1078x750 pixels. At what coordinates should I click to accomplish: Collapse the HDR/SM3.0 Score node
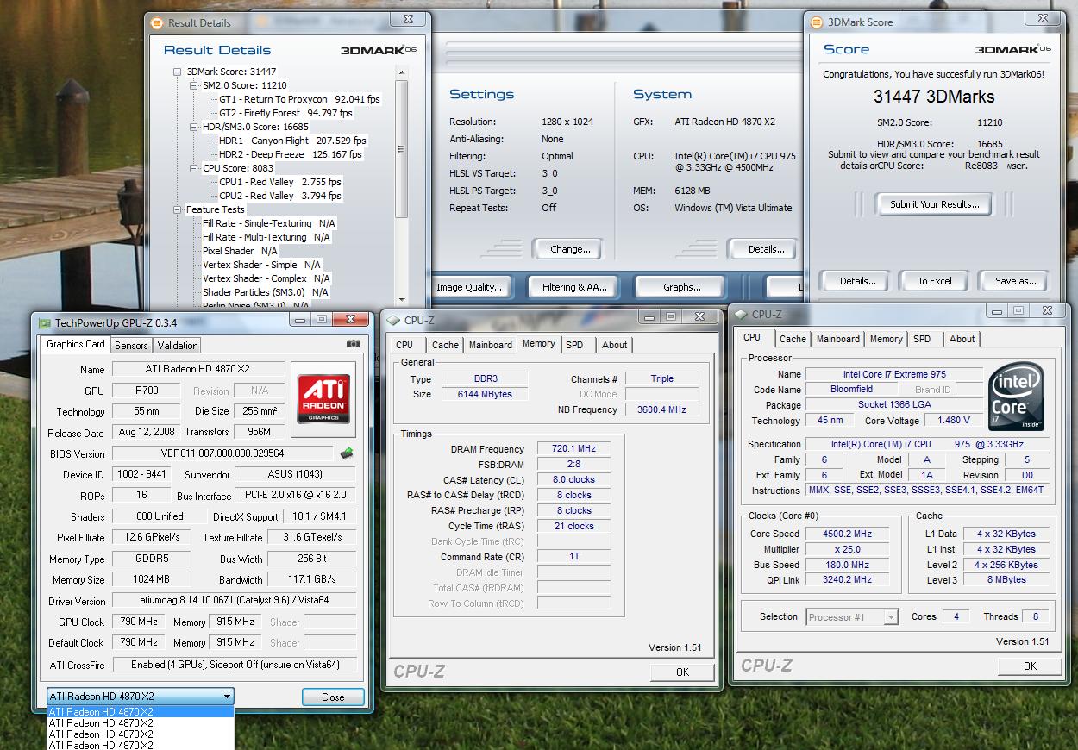pos(194,127)
